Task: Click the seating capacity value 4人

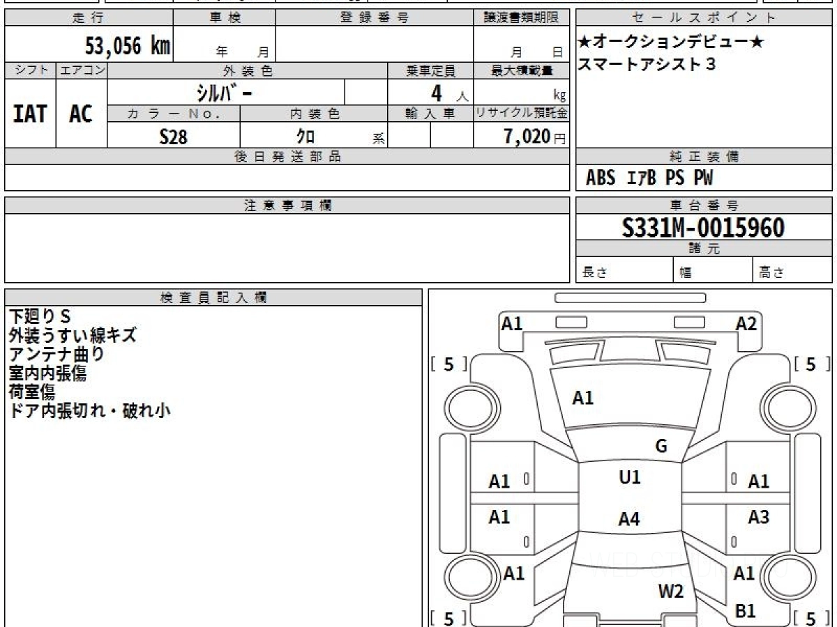Action: pyautogui.click(x=449, y=93)
